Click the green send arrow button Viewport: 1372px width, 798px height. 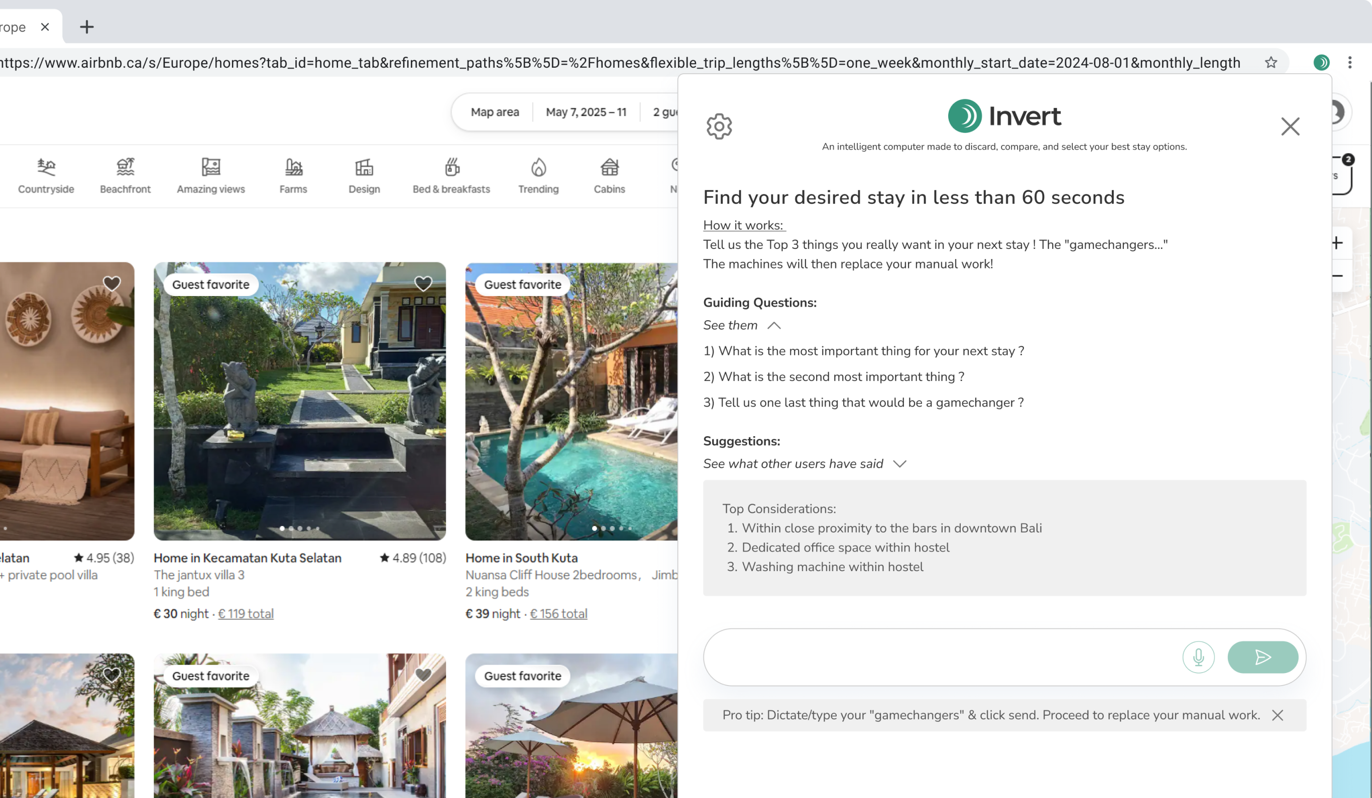point(1263,657)
